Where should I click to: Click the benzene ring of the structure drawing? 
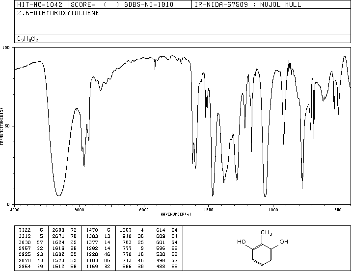[x=262, y=255]
